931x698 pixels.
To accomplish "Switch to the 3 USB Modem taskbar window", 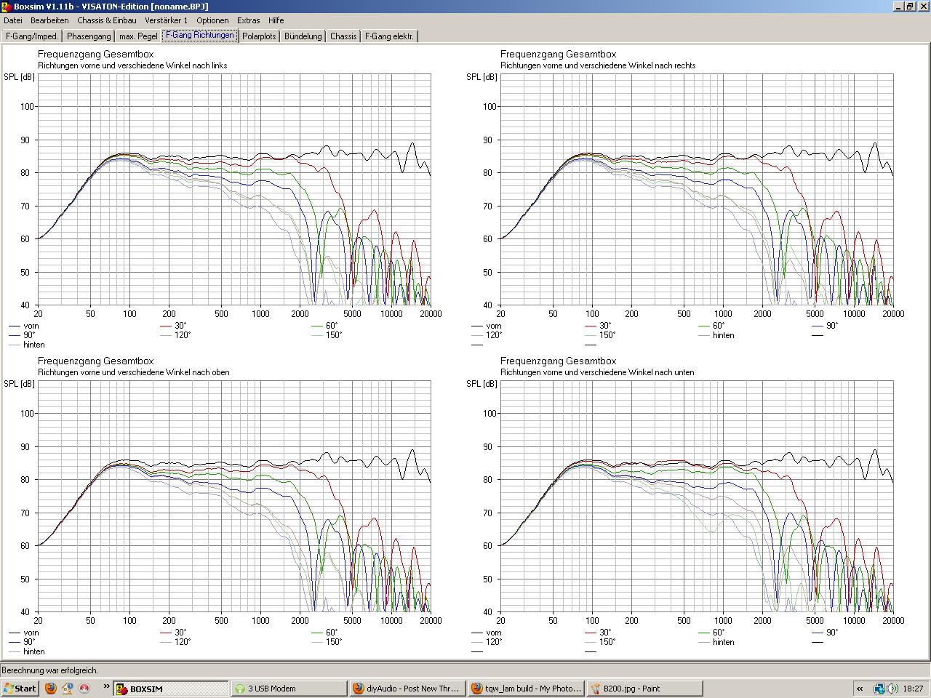I will [x=289, y=689].
